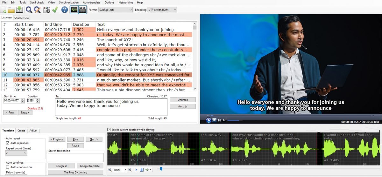Click subtitle list vertical scrollbar

(x=195, y=56)
